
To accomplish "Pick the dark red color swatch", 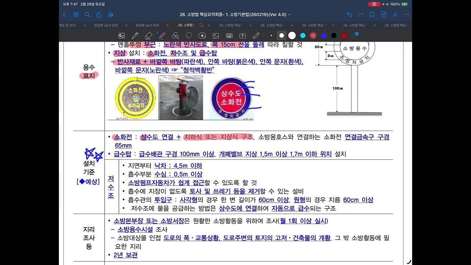I will [344, 36].
